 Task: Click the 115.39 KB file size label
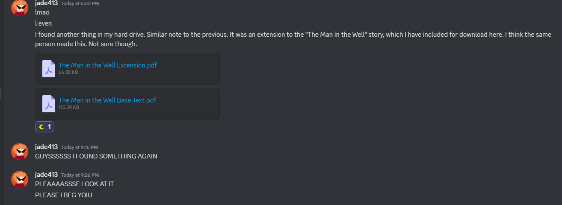(69, 108)
